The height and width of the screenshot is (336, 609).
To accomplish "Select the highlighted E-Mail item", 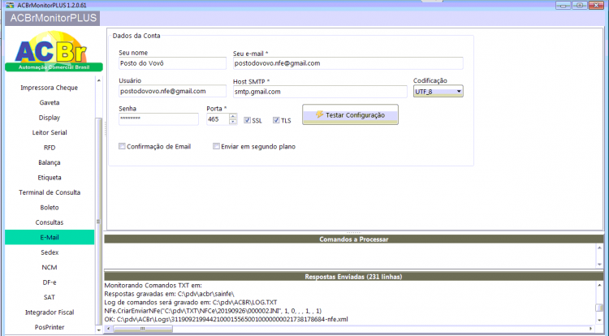I will 50,238.
